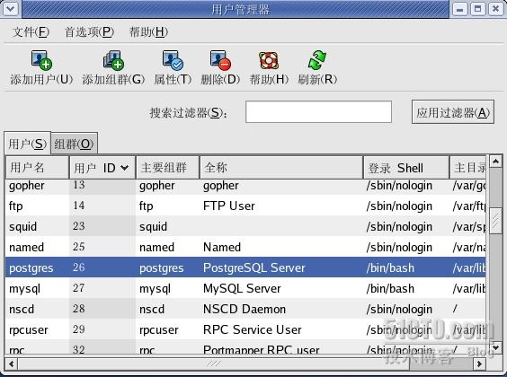
Task: Switch to the Users (用户) tab
Action: pyautogui.click(x=28, y=144)
